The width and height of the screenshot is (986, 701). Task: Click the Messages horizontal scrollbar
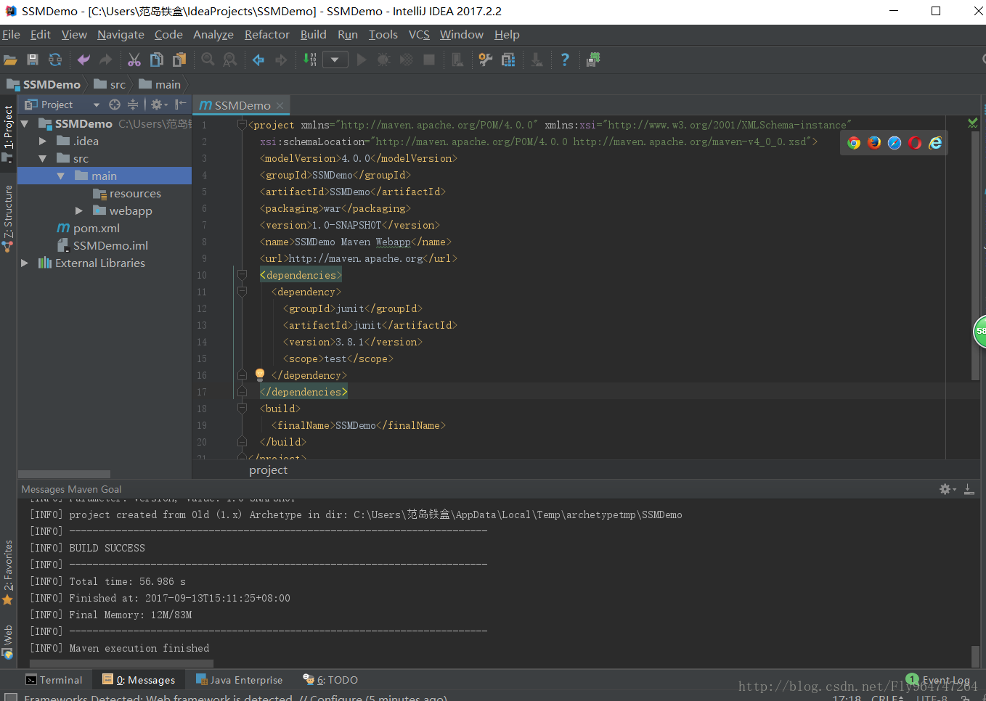(121, 663)
